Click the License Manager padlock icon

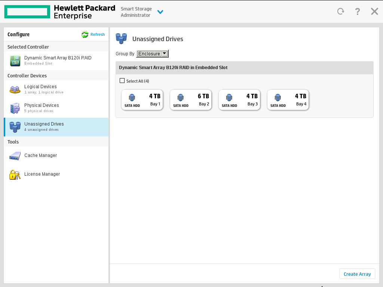tap(15, 175)
